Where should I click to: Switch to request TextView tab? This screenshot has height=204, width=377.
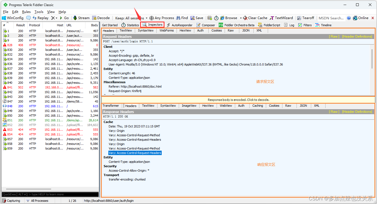pyautogui.click(x=126, y=30)
